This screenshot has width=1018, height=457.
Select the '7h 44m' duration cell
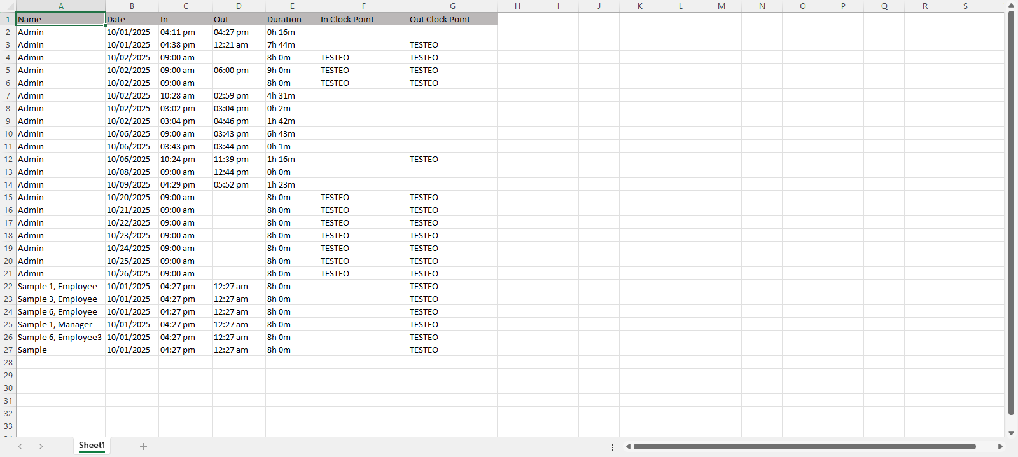coord(291,44)
